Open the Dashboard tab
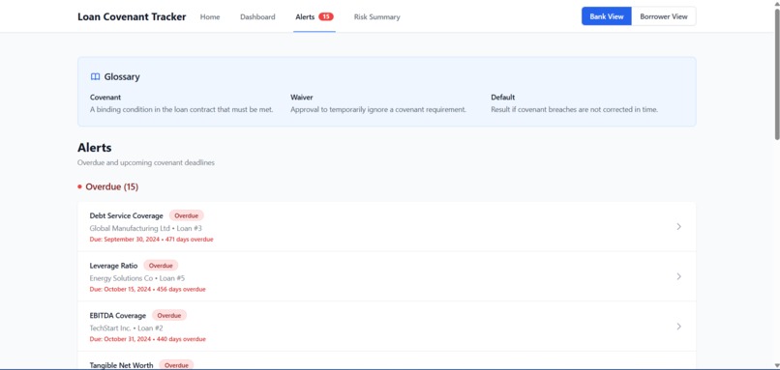 tap(257, 16)
